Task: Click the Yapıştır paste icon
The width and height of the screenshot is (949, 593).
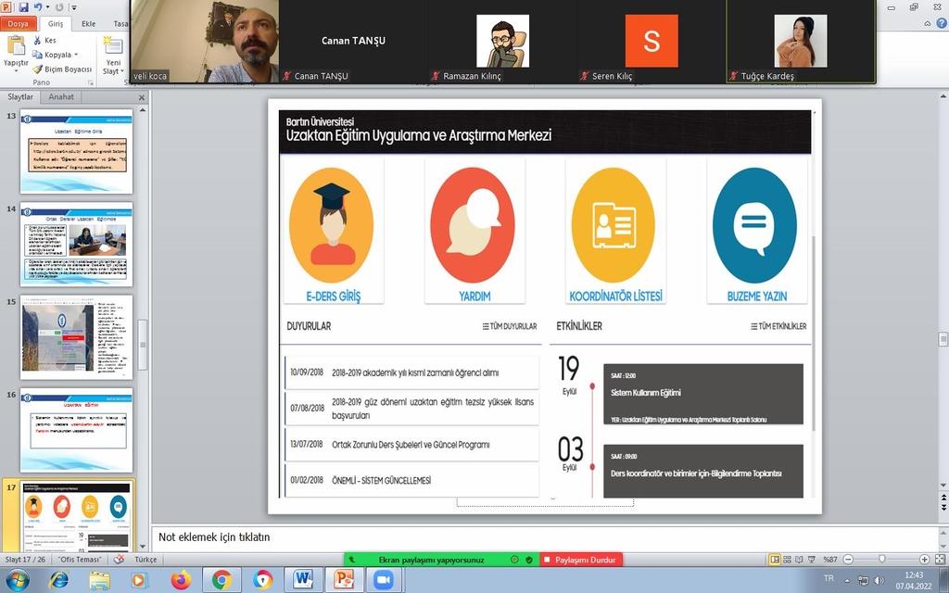Action: pos(16,46)
